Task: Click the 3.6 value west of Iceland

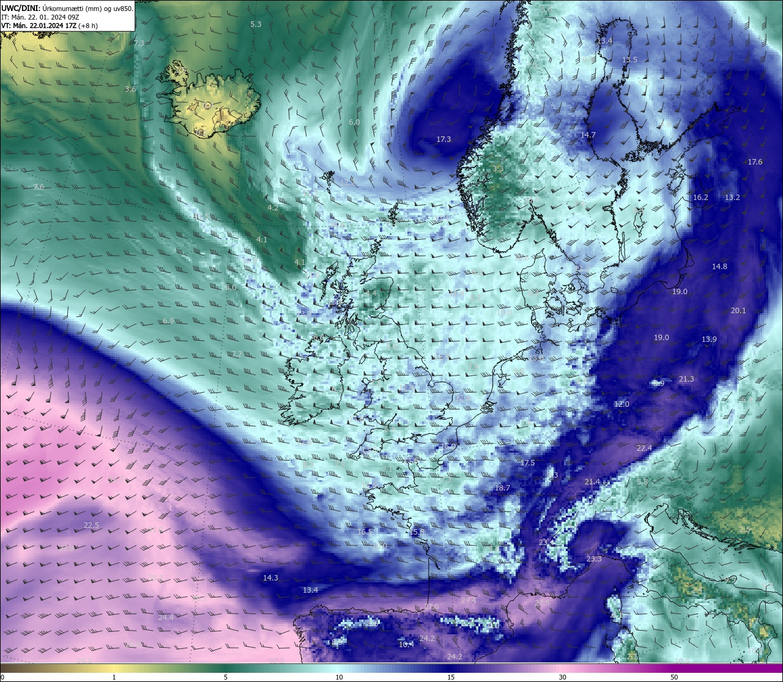Action: [130, 89]
